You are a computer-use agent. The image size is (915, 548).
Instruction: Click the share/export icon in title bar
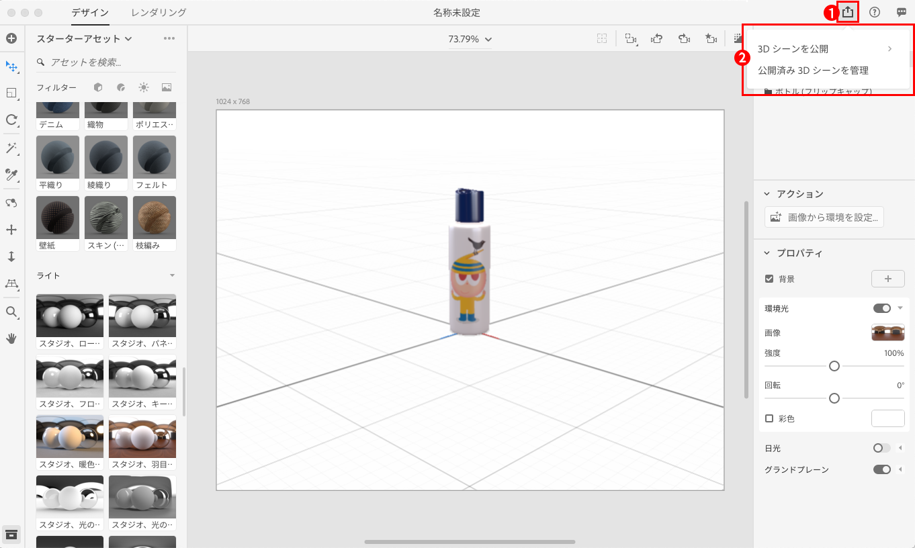pos(848,12)
